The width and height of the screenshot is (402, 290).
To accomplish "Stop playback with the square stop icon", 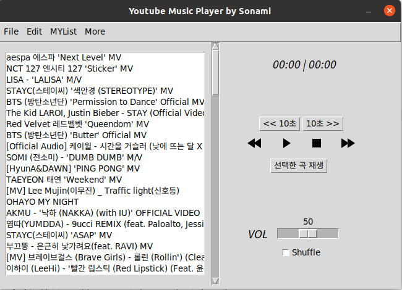I will (x=317, y=143).
